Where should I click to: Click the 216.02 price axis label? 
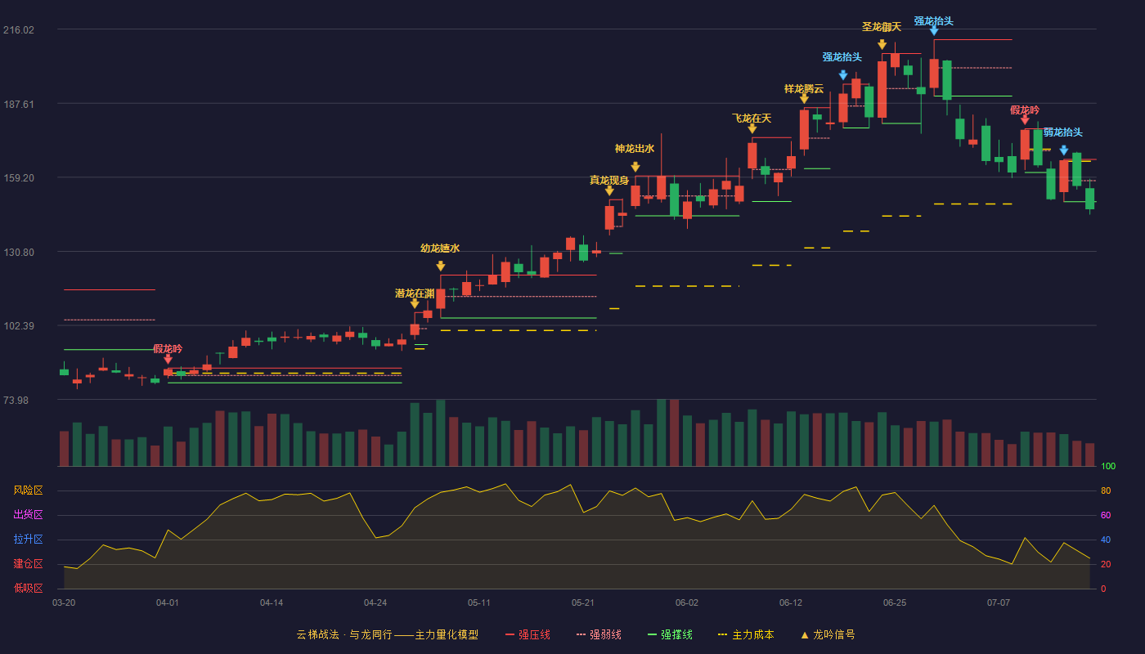19,30
